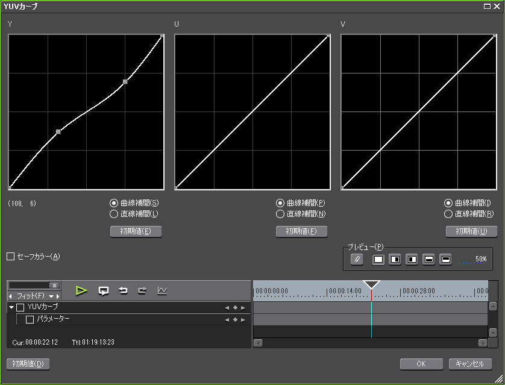The height and width of the screenshot is (385, 505).
Task: Add a keyframe on the パラメーター row
Action: 235,320
